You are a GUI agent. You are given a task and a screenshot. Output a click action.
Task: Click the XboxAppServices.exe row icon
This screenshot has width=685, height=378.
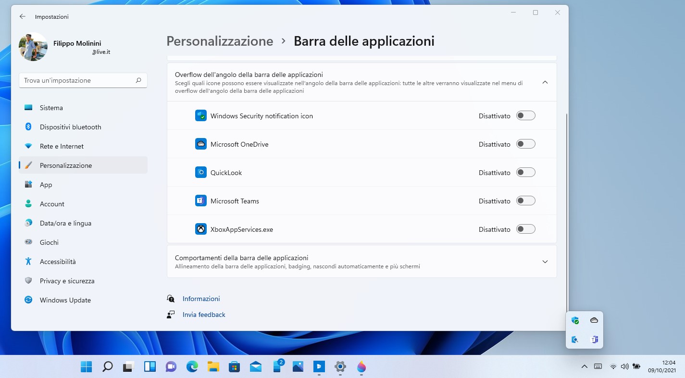point(200,229)
